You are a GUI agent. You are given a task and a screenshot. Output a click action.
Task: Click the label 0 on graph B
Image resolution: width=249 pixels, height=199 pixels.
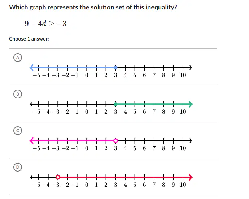pyautogui.click(x=87, y=111)
